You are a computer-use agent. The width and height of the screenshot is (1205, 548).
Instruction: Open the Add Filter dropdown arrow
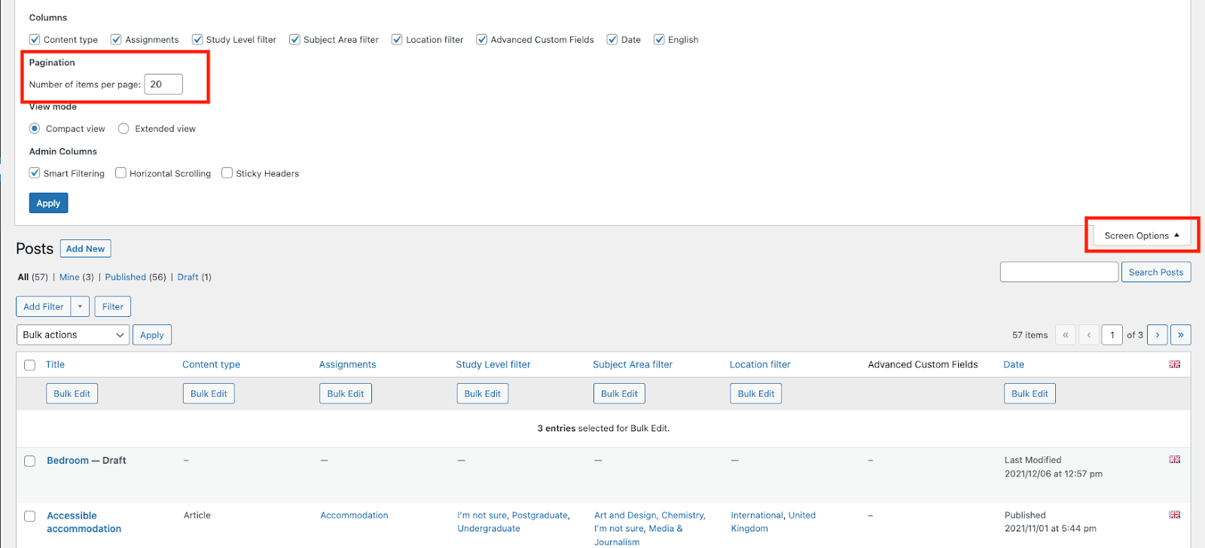pyautogui.click(x=80, y=306)
